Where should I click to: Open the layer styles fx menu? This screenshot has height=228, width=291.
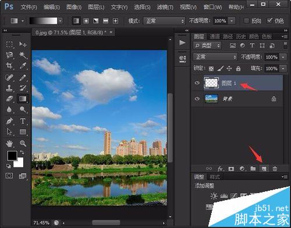(x=220, y=169)
